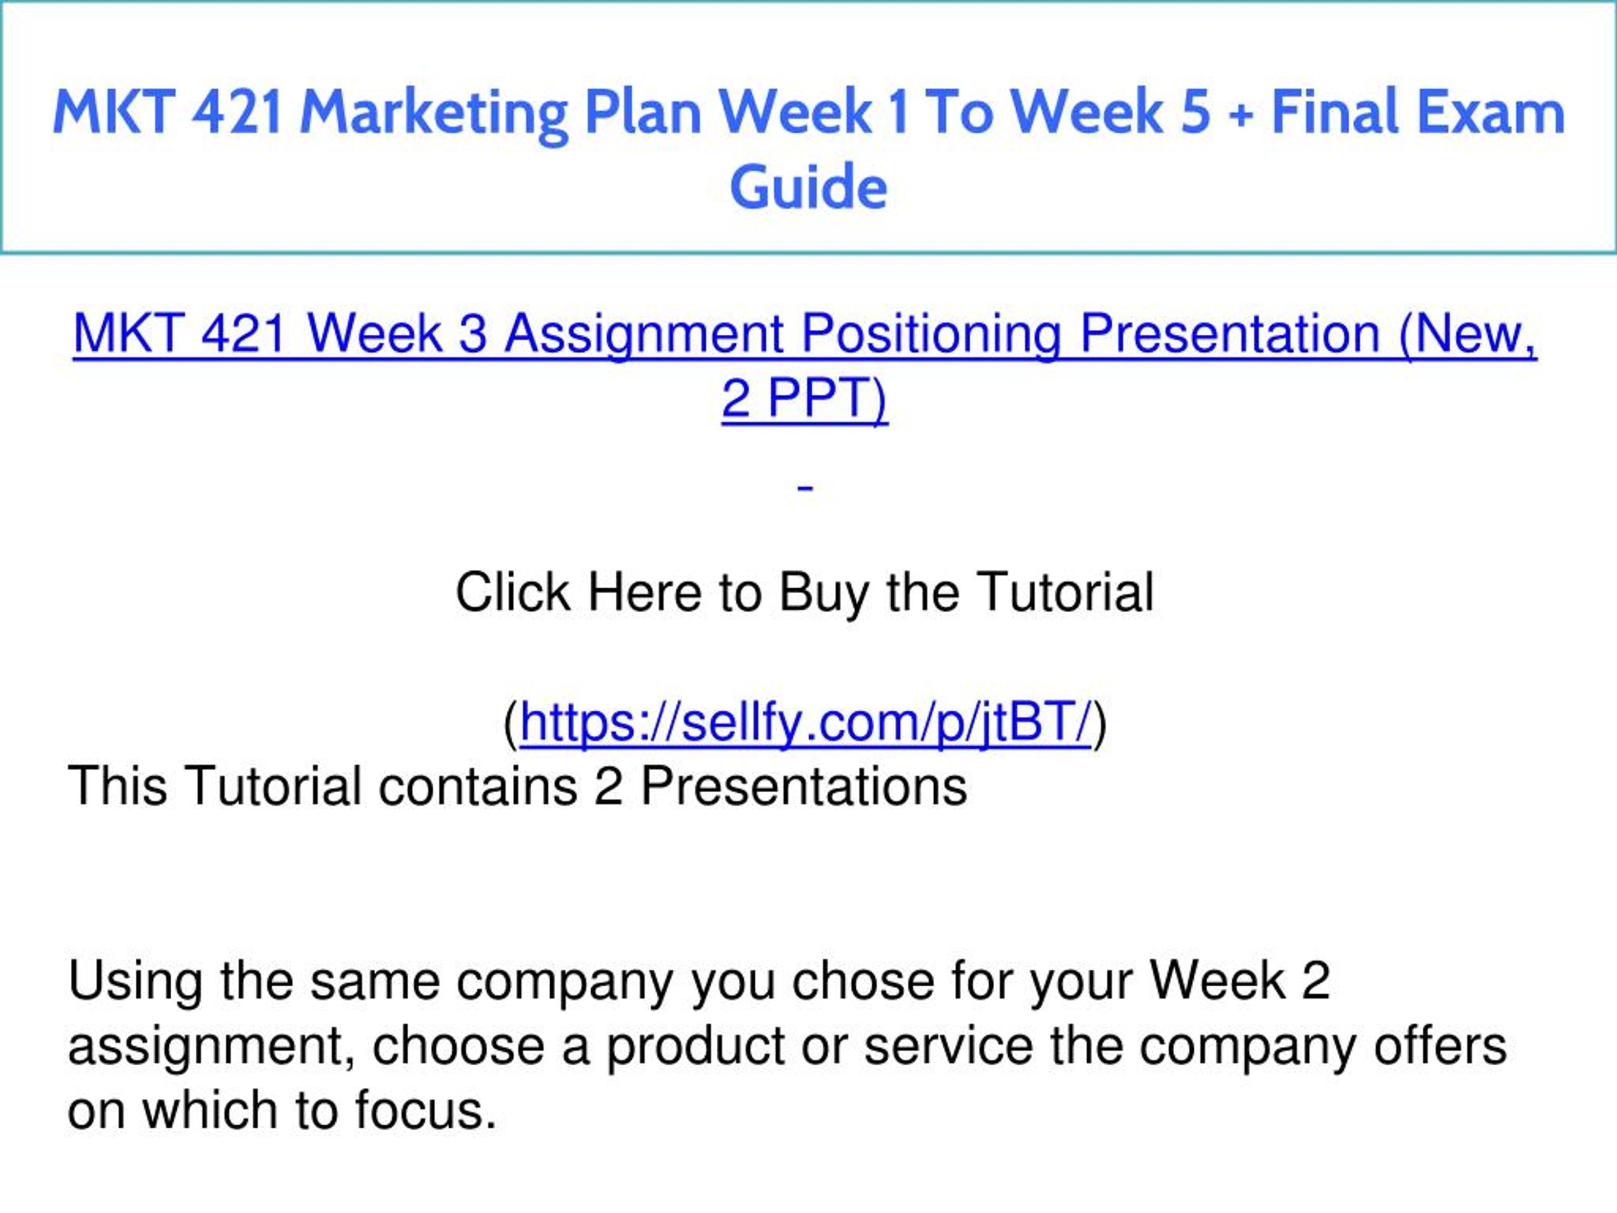This screenshot has width=1617, height=1213.
Task: Click the 'on which to focus.' line
Action: pos(282,1110)
